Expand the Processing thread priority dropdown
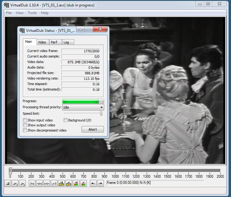This screenshot has height=197, width=231. [x=101, y=107]
